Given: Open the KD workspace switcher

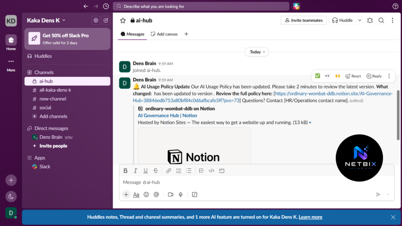Looking at the screenshot, I should tap(11, 21).
